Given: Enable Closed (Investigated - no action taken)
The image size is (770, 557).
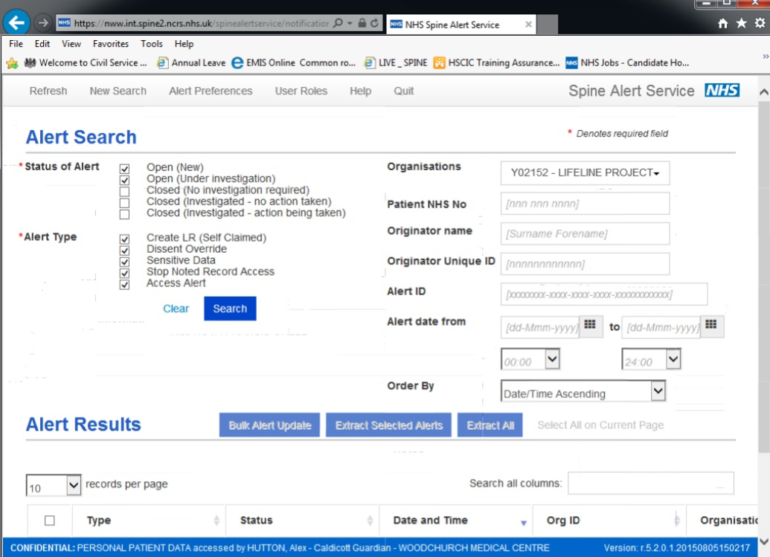Looking at the screenshot, I should pyautogui.click(x=125, y=203).
